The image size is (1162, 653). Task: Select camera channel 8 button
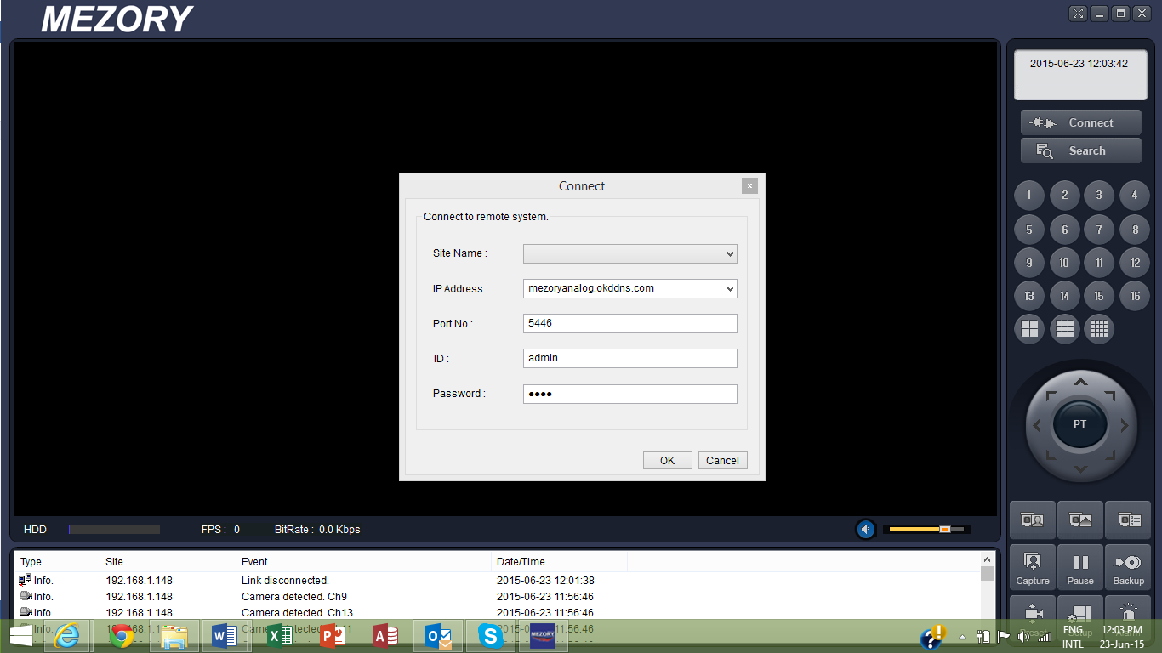1135,230
